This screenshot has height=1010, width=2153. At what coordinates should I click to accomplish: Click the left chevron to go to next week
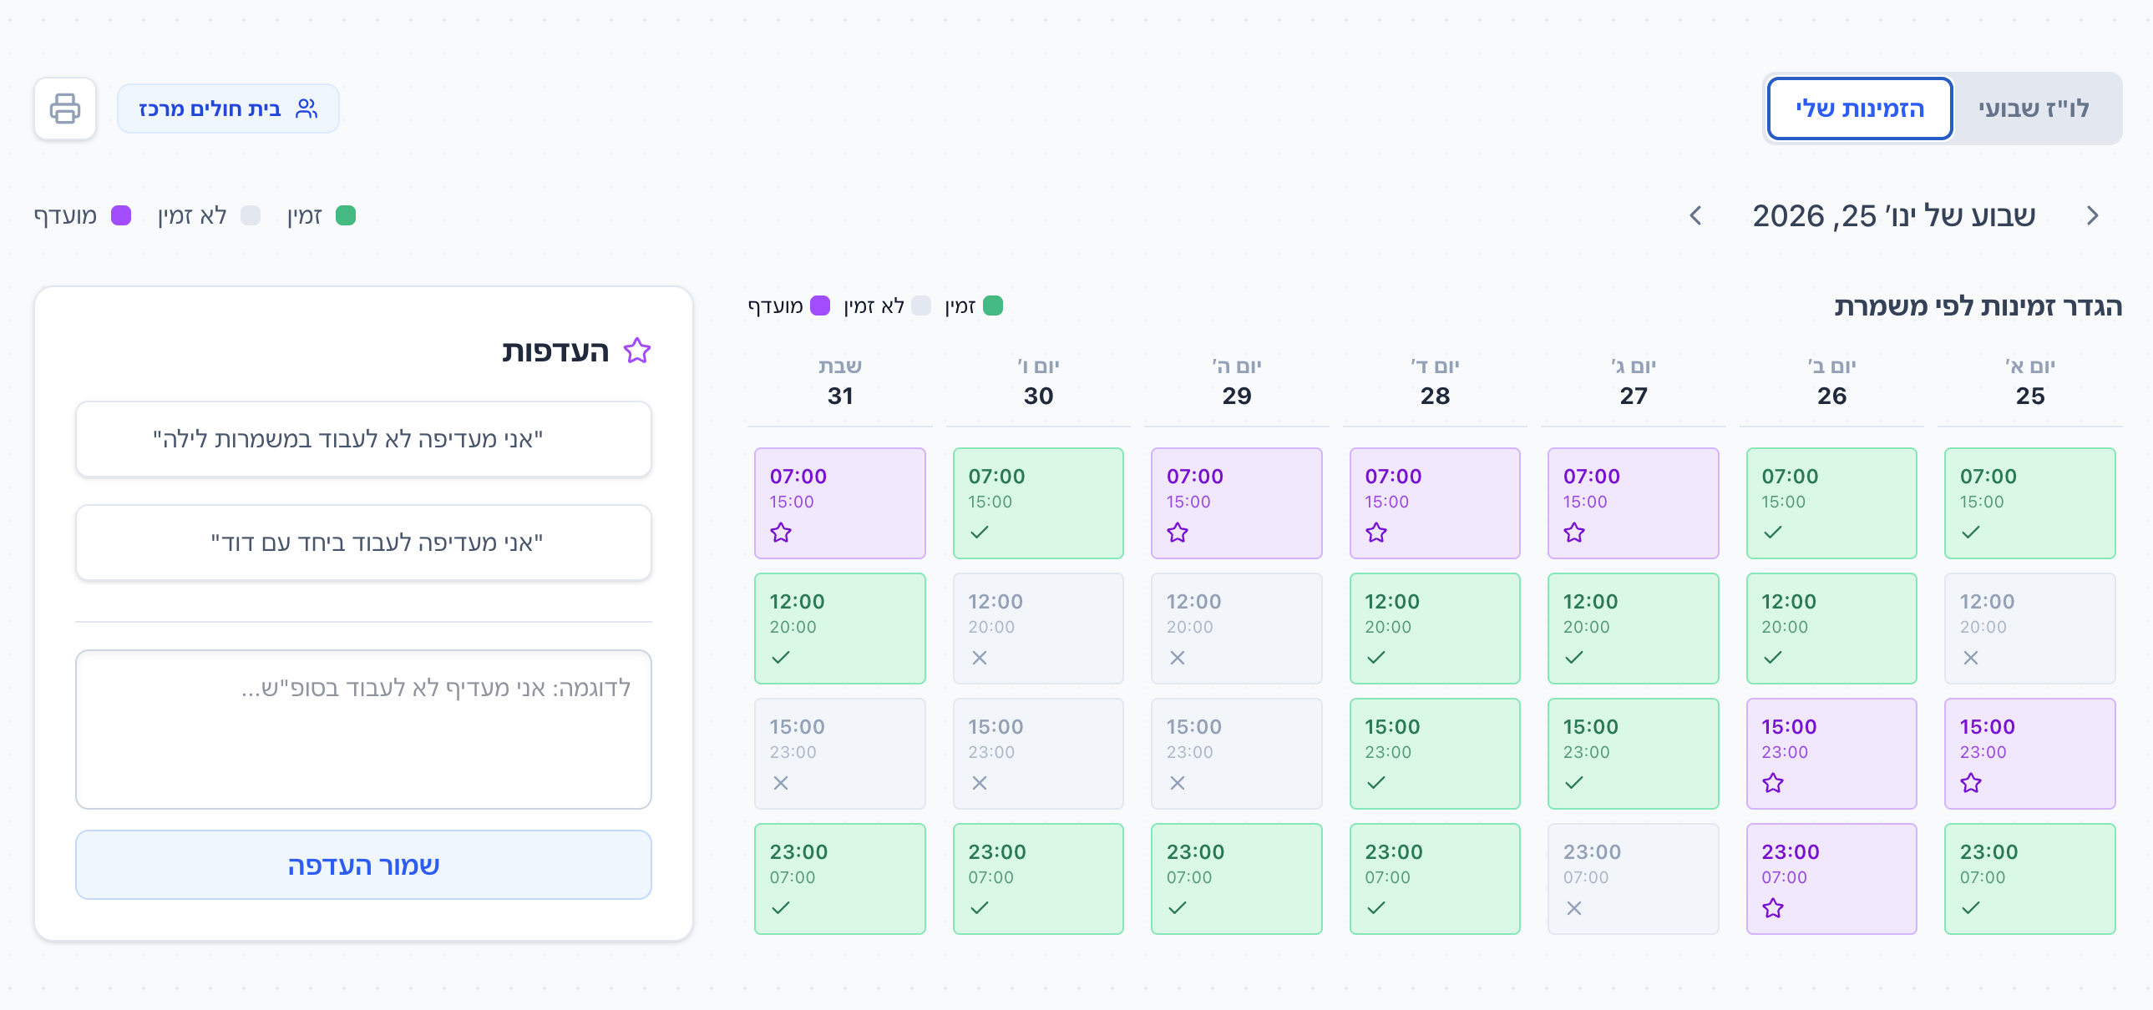point(1696,215)
